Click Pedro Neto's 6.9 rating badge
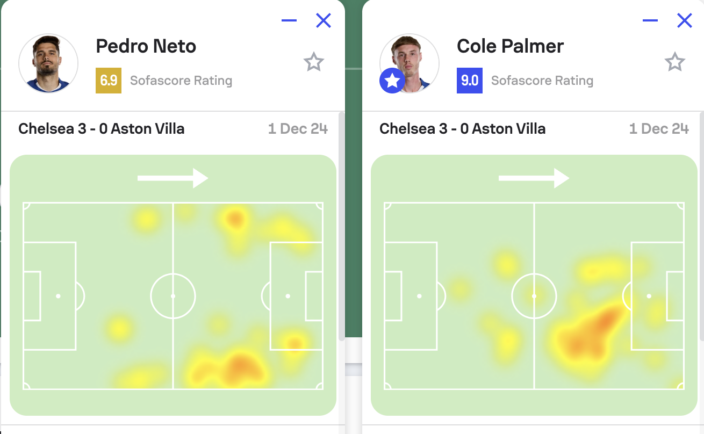The image size is (704, 434). pyautogui.click(x=109, y=81)
